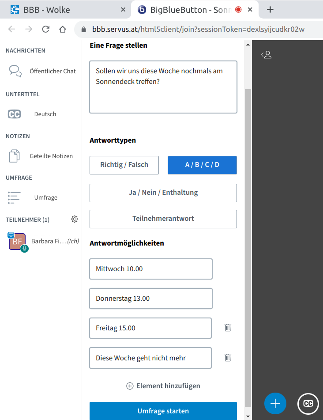Click Element hinzufügen to add option
The width and height of the screenshot is (323, 420).
163,386
